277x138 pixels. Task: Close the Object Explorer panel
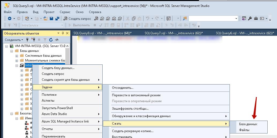click(x=67, y=33)
